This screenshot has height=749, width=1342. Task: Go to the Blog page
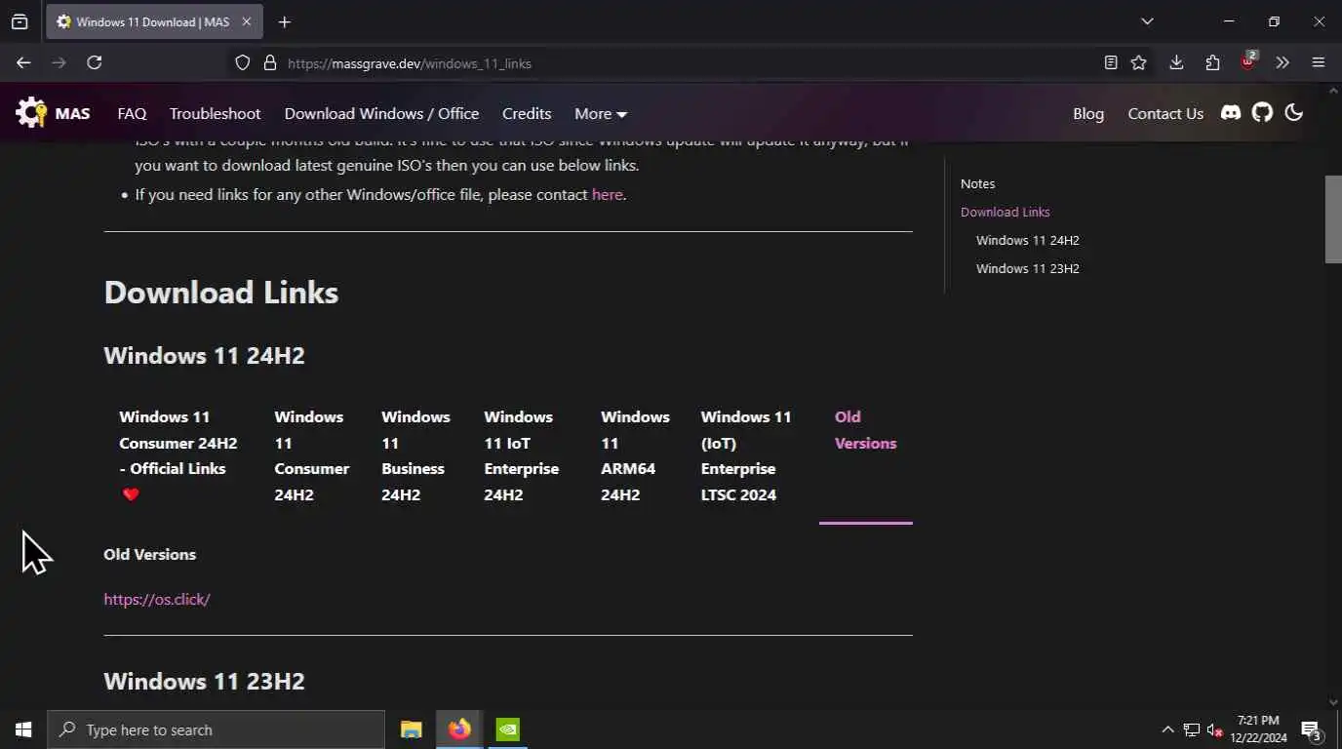coord(1088,113)
